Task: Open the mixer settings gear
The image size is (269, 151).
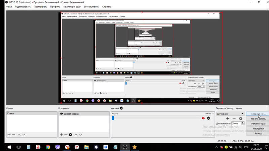Action: point(121,108)
